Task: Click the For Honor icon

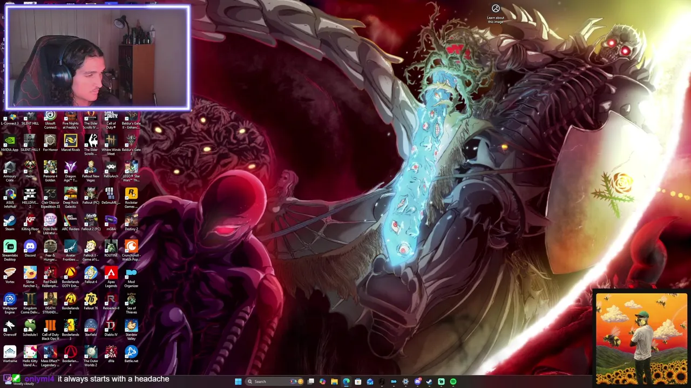Action: pyautogui.click(x=50, y=144)
